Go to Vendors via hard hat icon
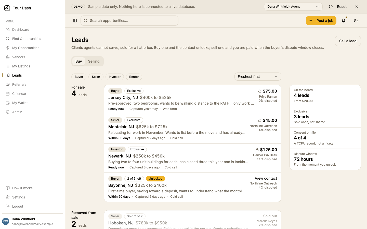 [x=8, y=57]
